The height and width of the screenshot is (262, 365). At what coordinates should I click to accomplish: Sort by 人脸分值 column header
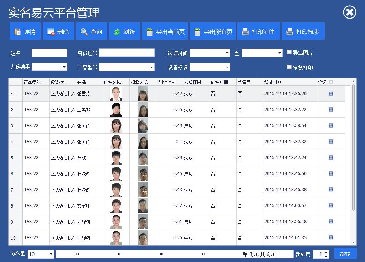pyautogui.click(x=170, y=82)
